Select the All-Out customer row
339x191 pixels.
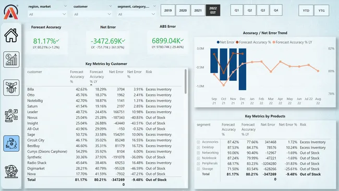[104, 129]
